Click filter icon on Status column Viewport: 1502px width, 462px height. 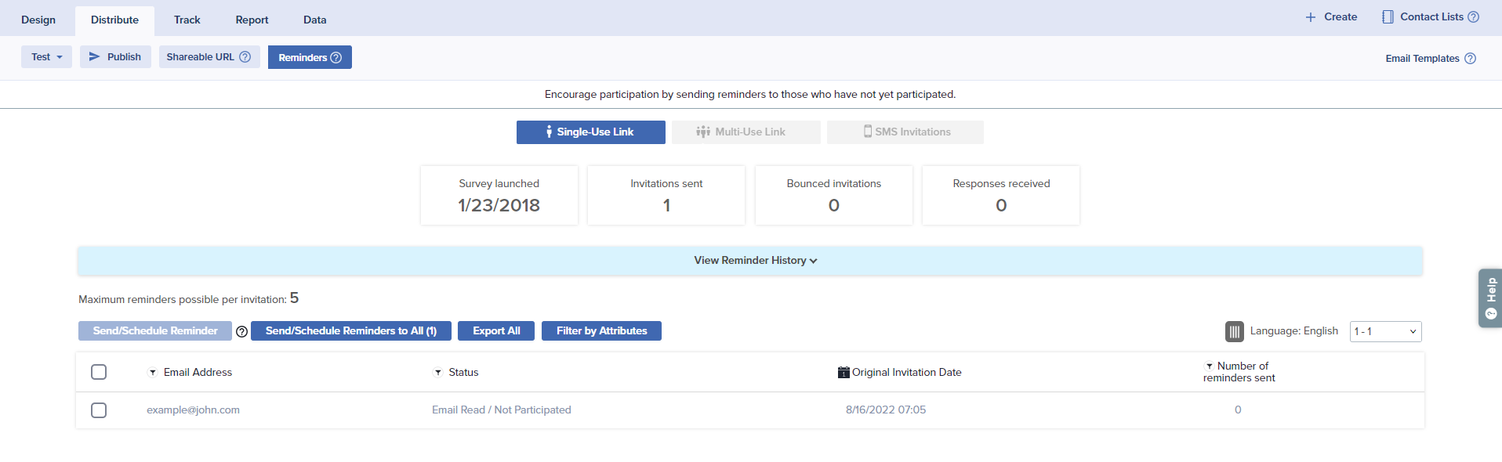(x=438, y=373)
